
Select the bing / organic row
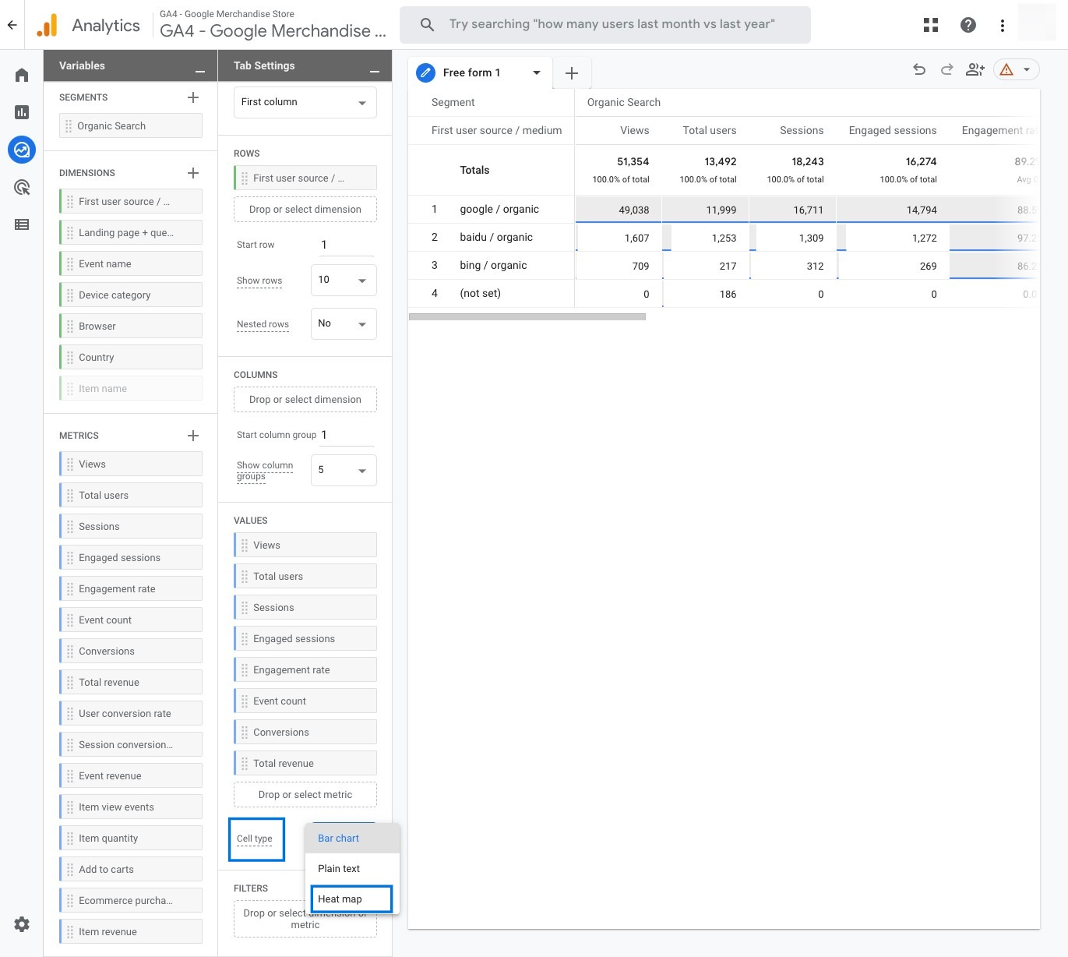click(x=724, y=266)
